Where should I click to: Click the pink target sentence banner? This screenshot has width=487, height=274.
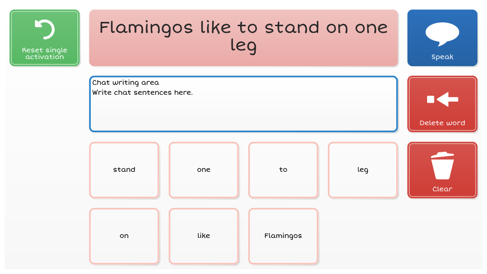coord(243,38)
